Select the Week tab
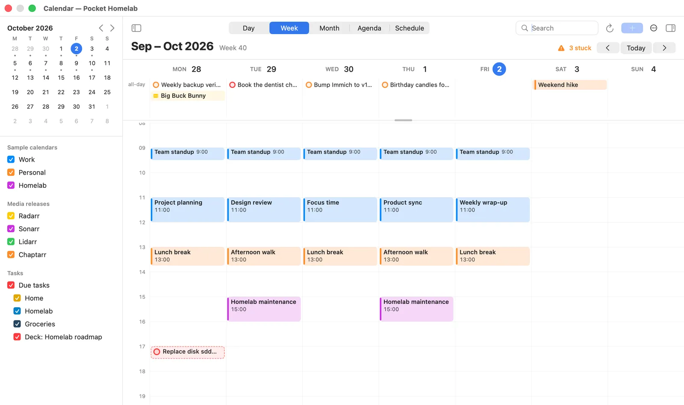 coord(289,28)
